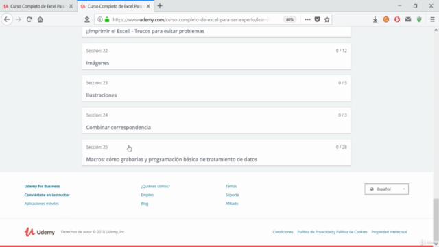
Task: Reload the current page
Action: click(x=29, y=19)
